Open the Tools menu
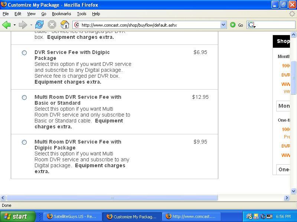Viewport: 297px width, 222px height. 82,14
